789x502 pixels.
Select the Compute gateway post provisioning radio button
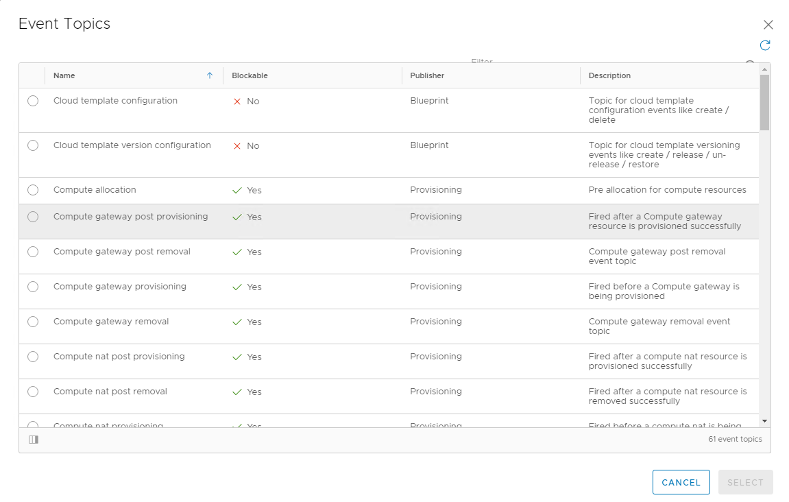pos(33,216)
